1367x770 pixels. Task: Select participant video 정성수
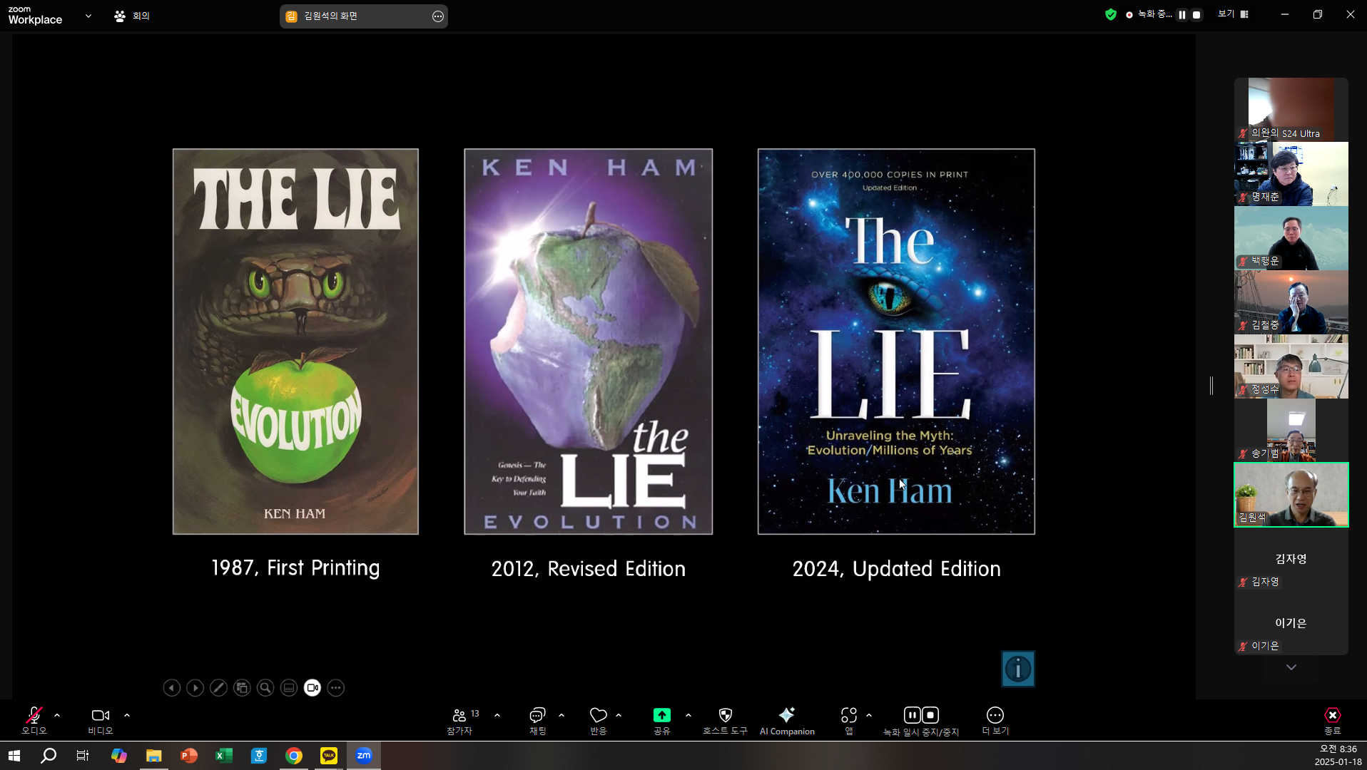[x=1291, y=366]
